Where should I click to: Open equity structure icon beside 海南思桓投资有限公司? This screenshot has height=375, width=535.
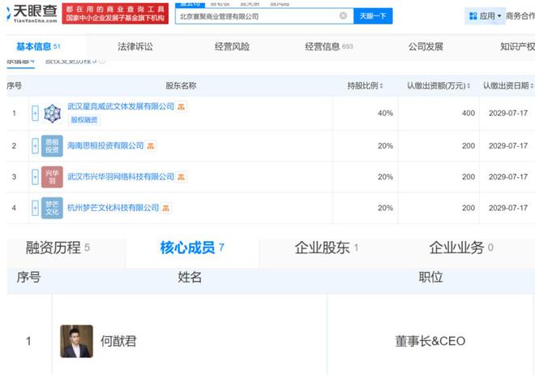(x=152, y=146)
